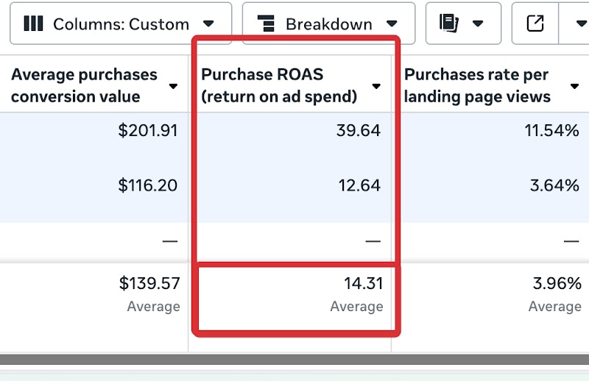Click the Export icon in the toolbar
The width and height of the screenshot is (589, 381).
(535, 24)
